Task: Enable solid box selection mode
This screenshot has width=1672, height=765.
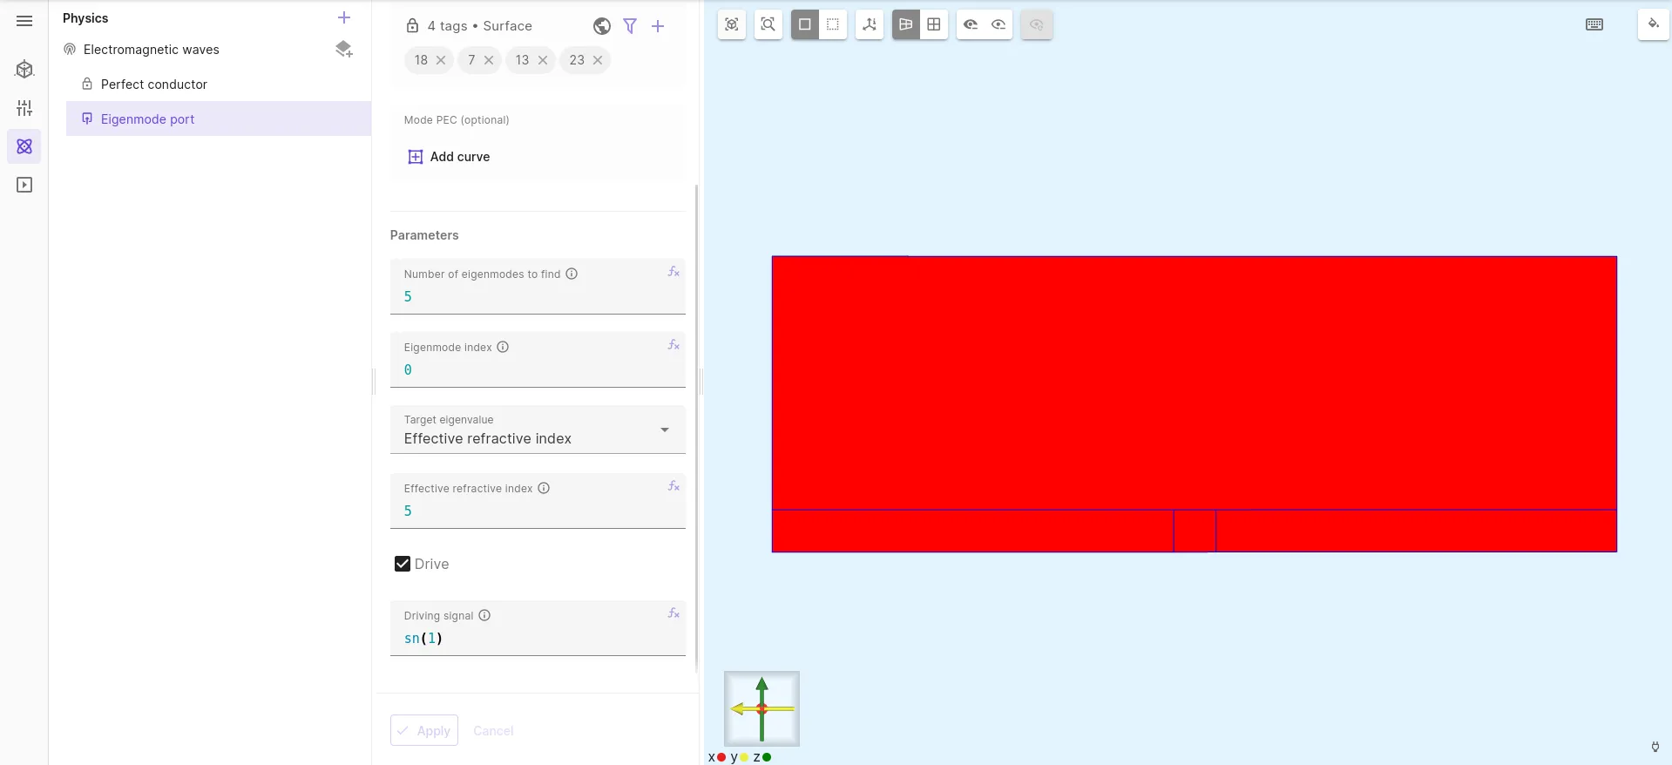Action: pyautogui.click(x=805, y=24)
